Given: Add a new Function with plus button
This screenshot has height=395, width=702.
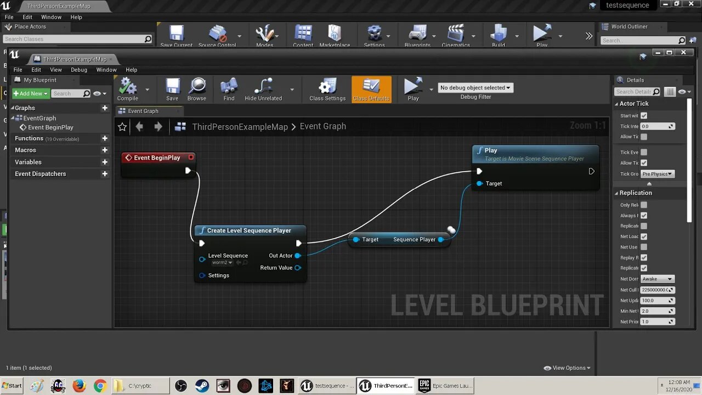Looking at the screenshot, I should [x=105, y=138].
